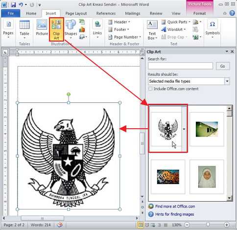Minimize the ribbon with the caret icon
The image size is (237, 230).
point(225,13)
